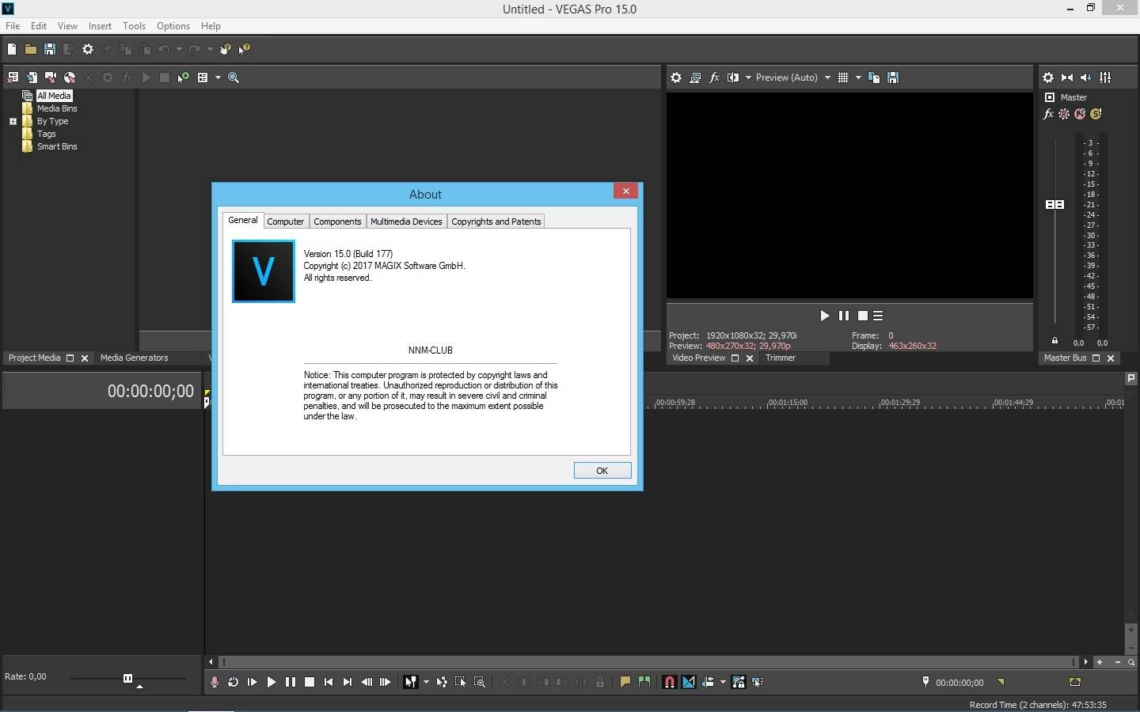1140x712 pixels.
Task: Select the Media Bins folder
Action: click(x=57, y=108)
